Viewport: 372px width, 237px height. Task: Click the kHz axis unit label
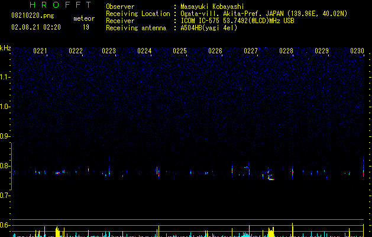5,48
